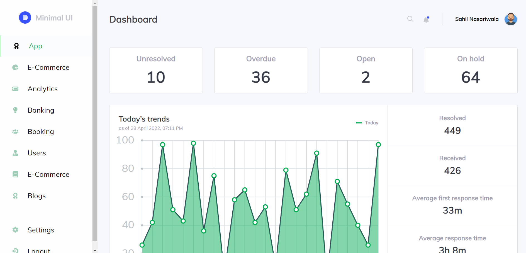
Task: Click the Booking group icon
Action: 15,132
